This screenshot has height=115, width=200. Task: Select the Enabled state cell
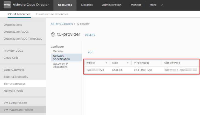[x=117, y=70]
